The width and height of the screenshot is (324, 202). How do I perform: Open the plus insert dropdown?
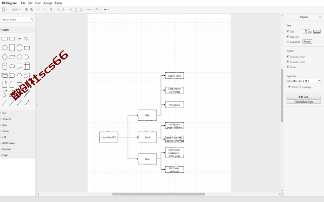[106, 10]
